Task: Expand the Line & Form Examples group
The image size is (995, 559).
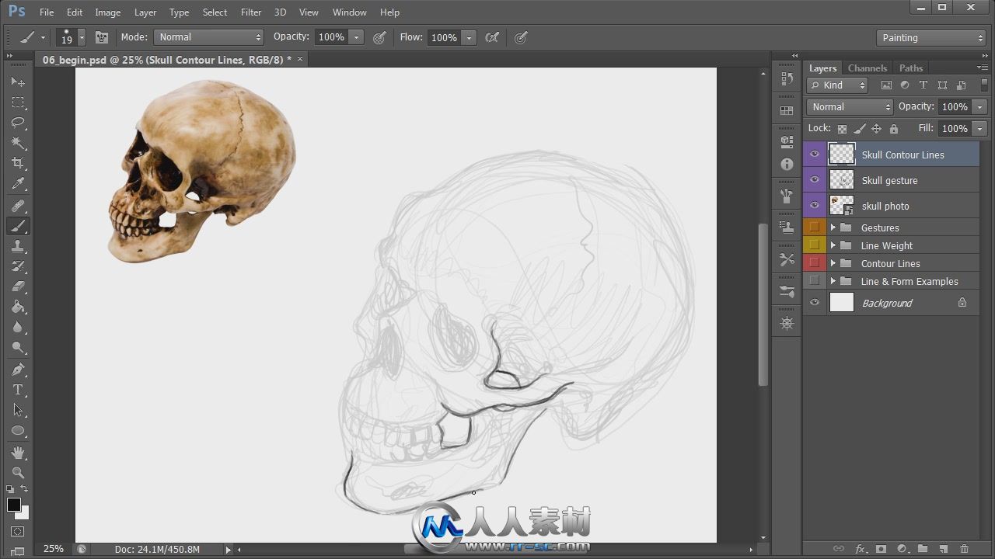Action: point(833,281)
